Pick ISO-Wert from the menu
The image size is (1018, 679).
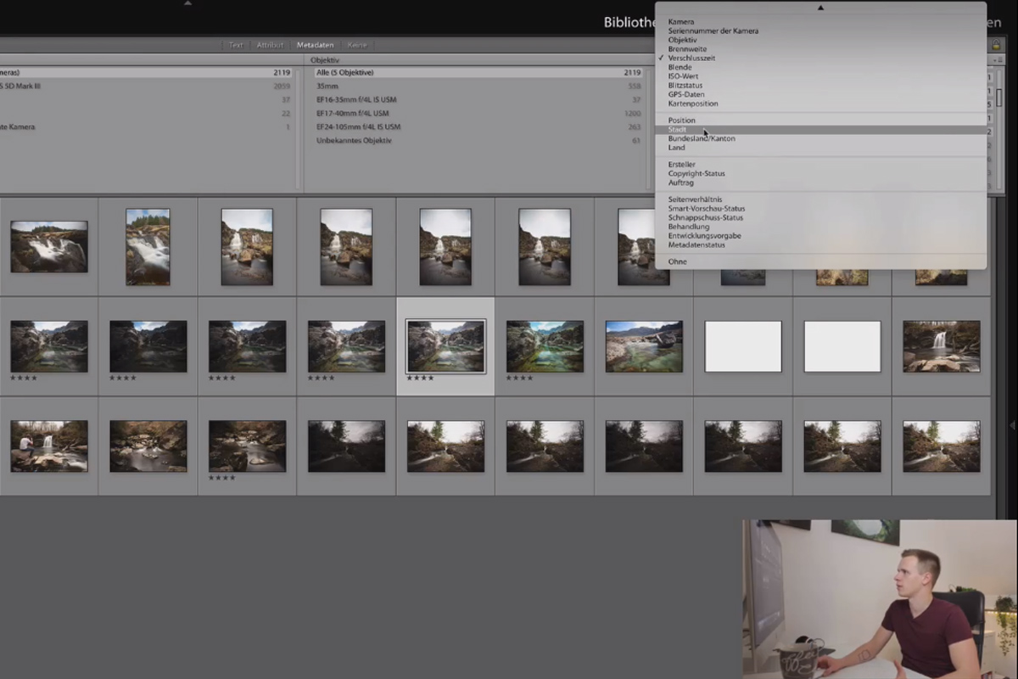pos(820,76)
